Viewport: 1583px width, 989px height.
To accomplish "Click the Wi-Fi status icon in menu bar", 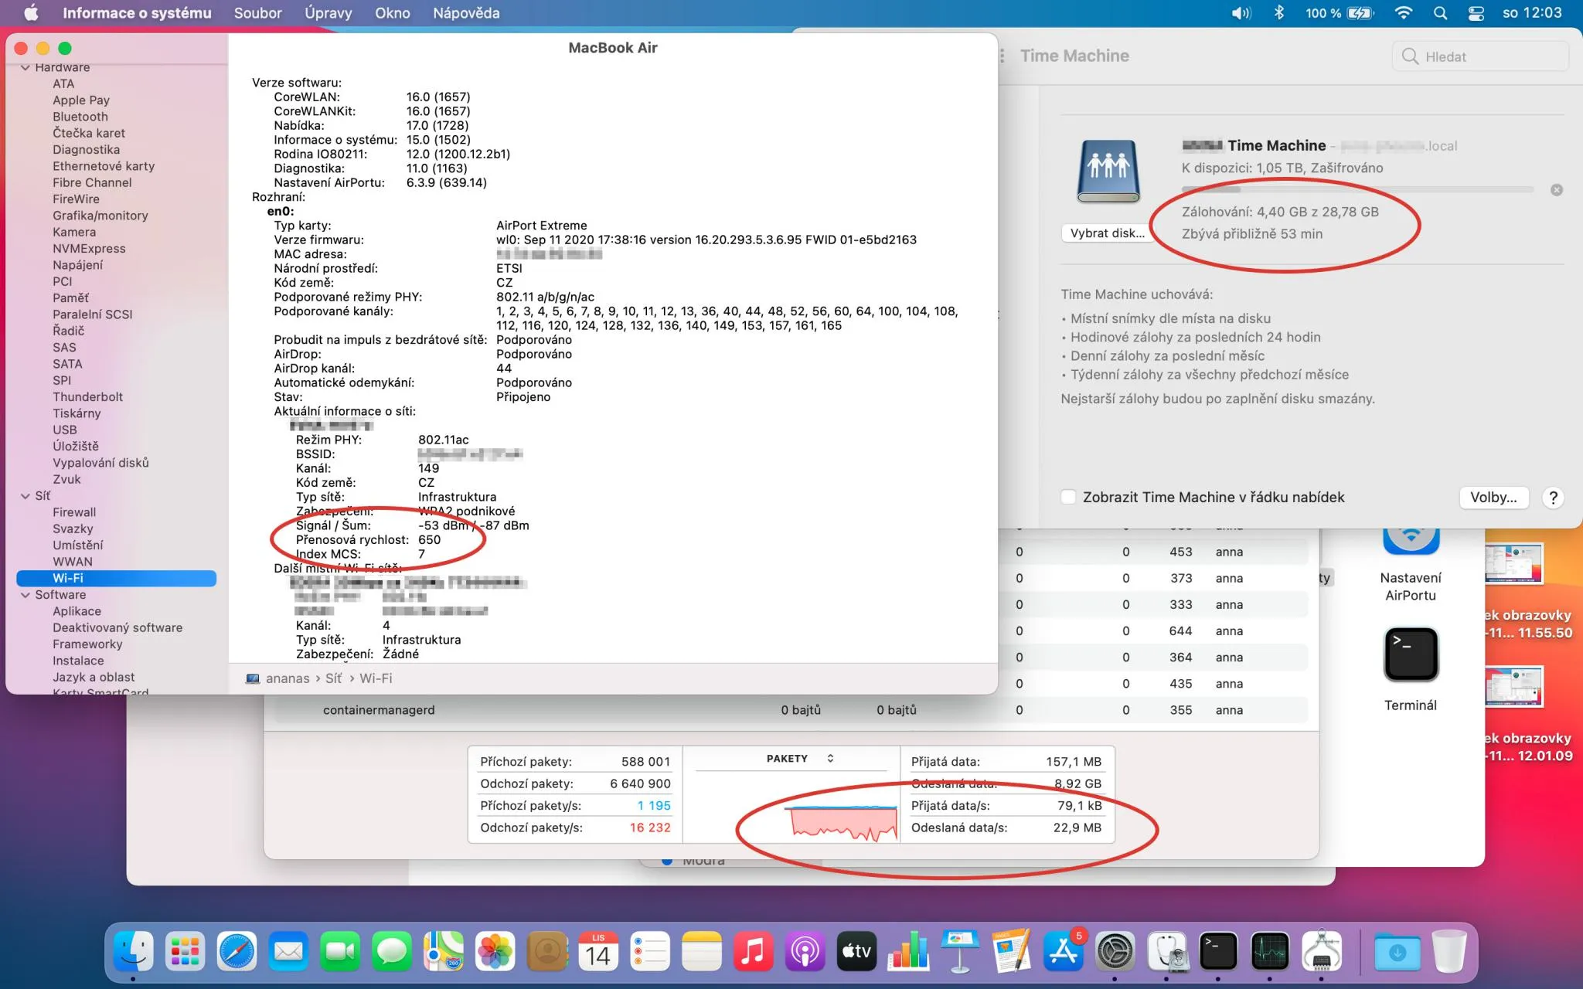I will (1403, 13).
